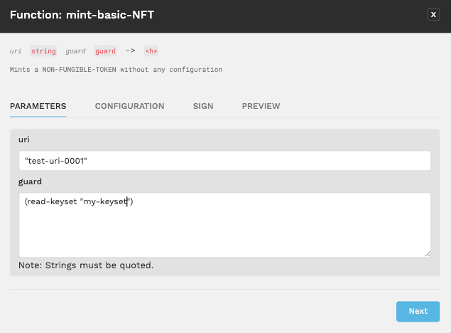Go to the SIGN tab
The height and width of the screenshot is (333, 451).
[x=203, y=106]
